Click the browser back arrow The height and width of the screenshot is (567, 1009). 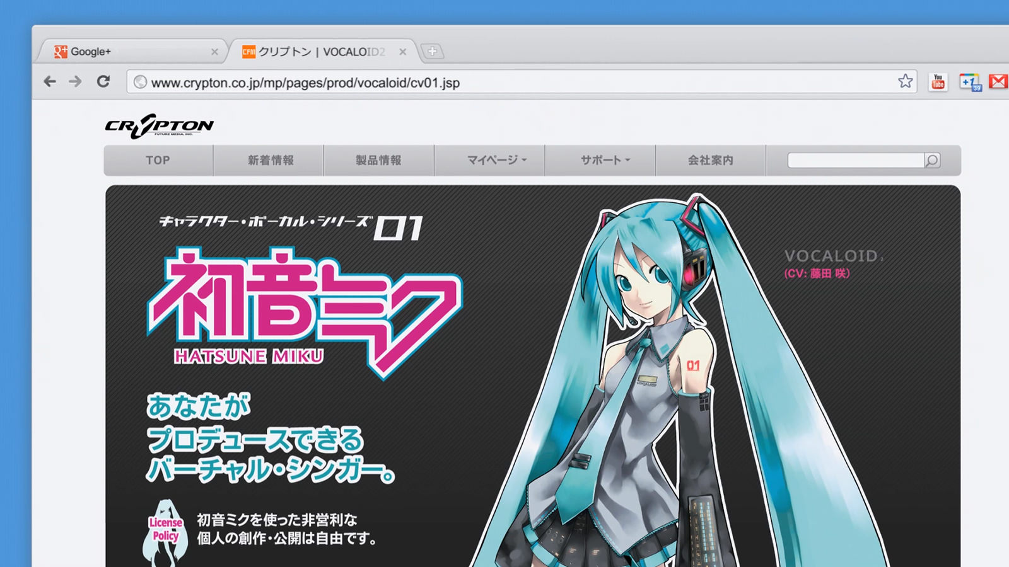point(50,81)
